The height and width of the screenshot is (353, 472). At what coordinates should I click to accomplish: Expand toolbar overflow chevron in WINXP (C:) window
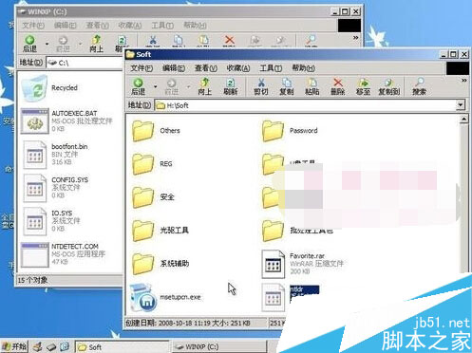(356, 38)
